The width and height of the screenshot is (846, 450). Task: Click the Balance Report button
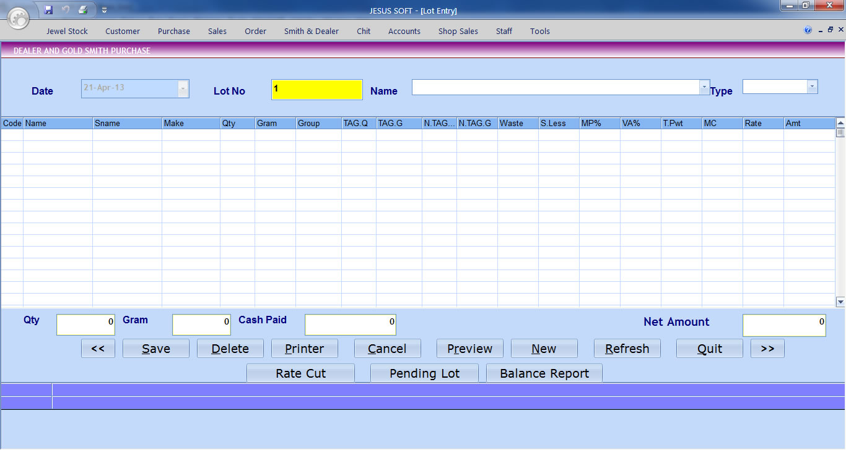(544, 373)
